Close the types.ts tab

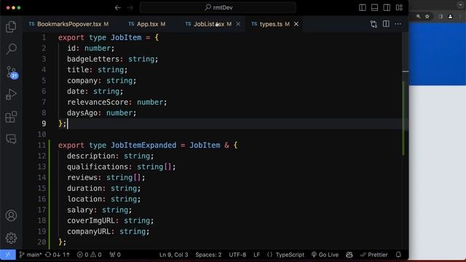296,24
